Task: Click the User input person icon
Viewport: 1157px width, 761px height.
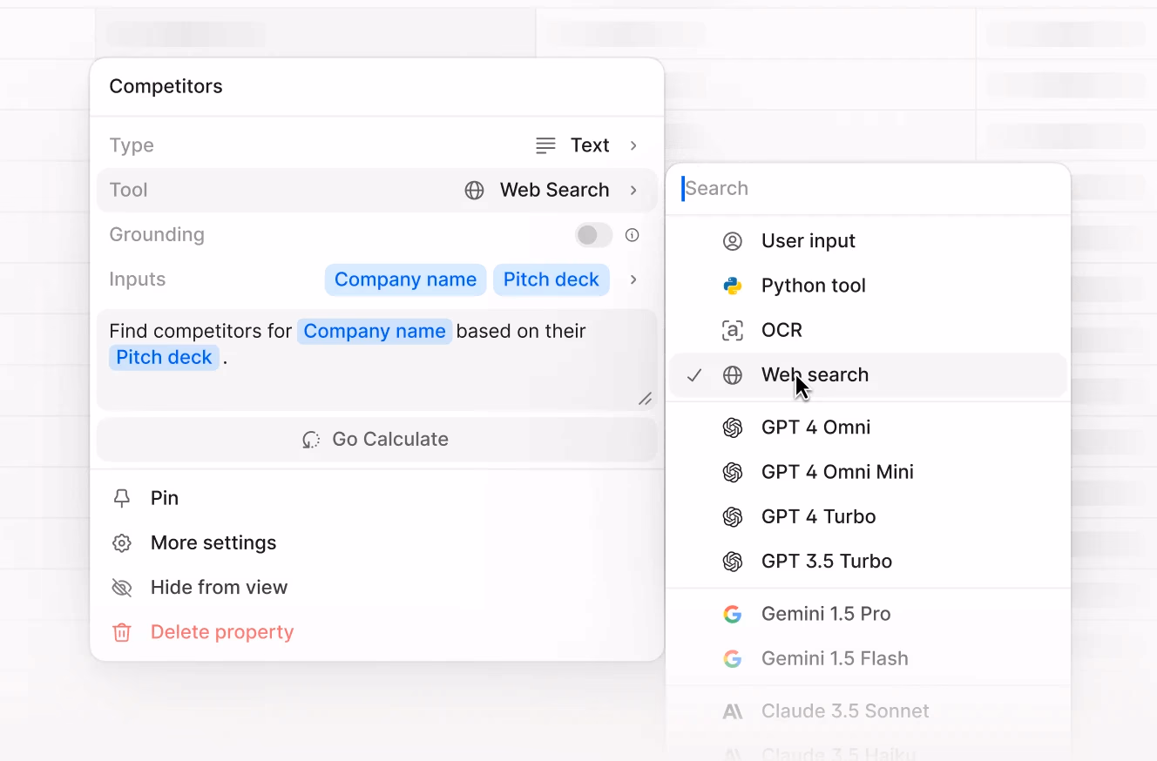Action: pos(733,241)
